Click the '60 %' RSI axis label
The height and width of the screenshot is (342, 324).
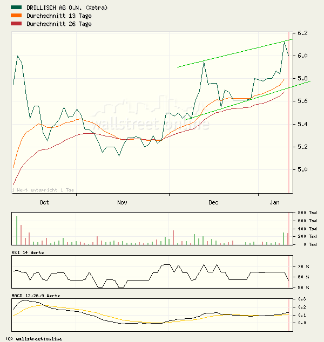coord(303,277)
